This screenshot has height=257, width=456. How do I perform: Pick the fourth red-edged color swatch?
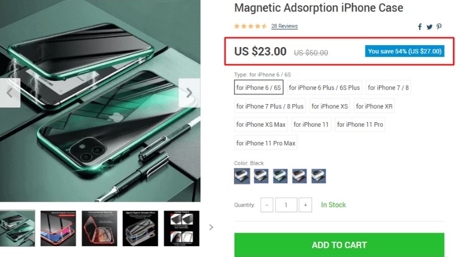pos(300,176)
